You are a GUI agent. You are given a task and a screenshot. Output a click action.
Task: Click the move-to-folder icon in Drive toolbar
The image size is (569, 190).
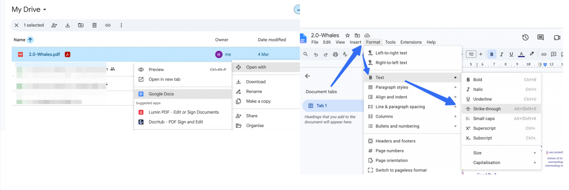[x=81, y=25]
